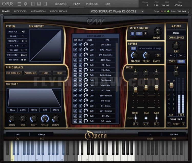Toggle the piano keyboard view icon
192x163 pixels.
click(39, 4)
